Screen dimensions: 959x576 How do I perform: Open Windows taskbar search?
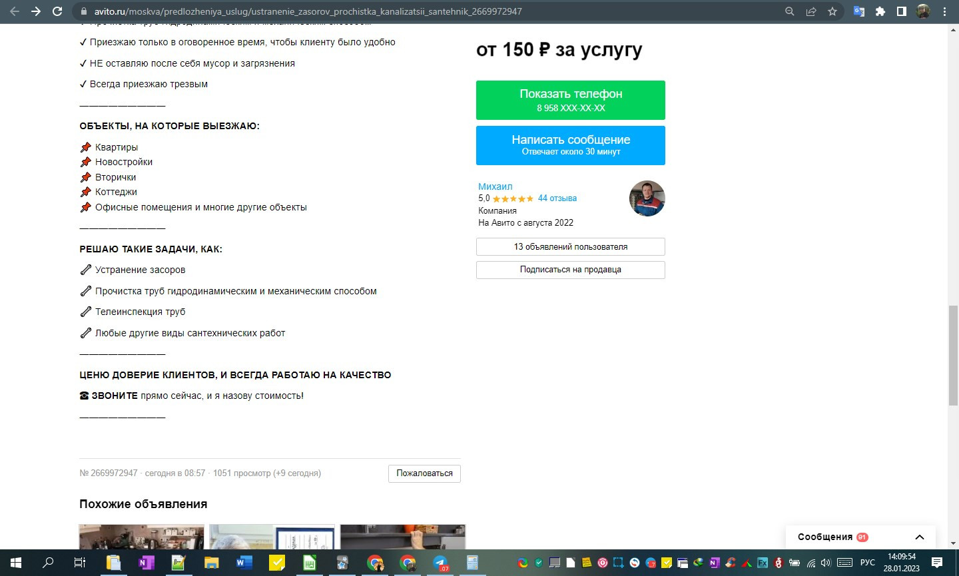(48, 563)
